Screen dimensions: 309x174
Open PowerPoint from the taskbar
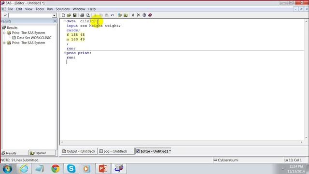(103, 169)
